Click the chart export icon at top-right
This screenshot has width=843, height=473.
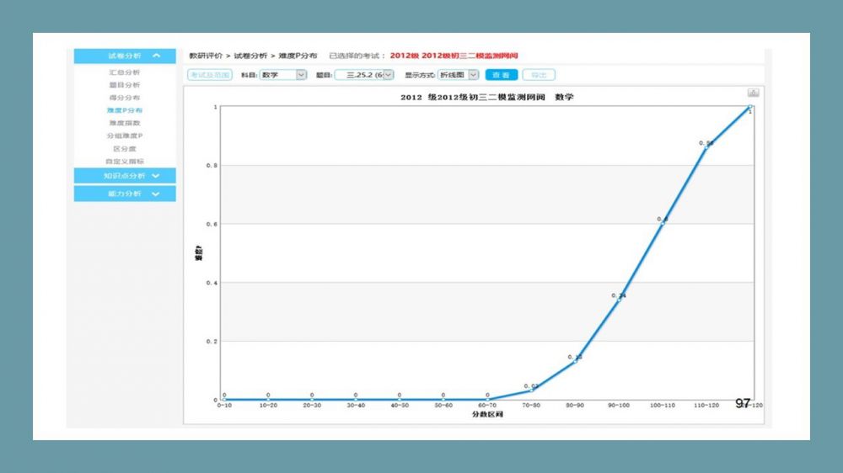(x=753, y=93)
